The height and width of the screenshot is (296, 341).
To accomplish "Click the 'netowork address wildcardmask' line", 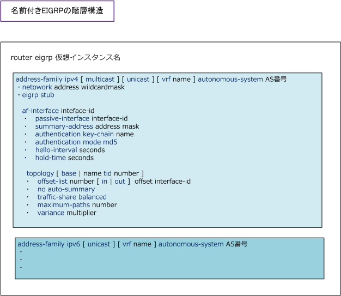I will click(74, 87).
